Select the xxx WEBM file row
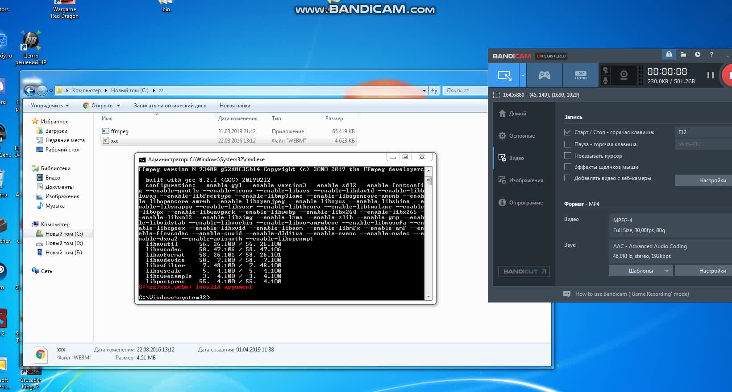This screenshot has width=732, height=392. (x=229, y=141)
